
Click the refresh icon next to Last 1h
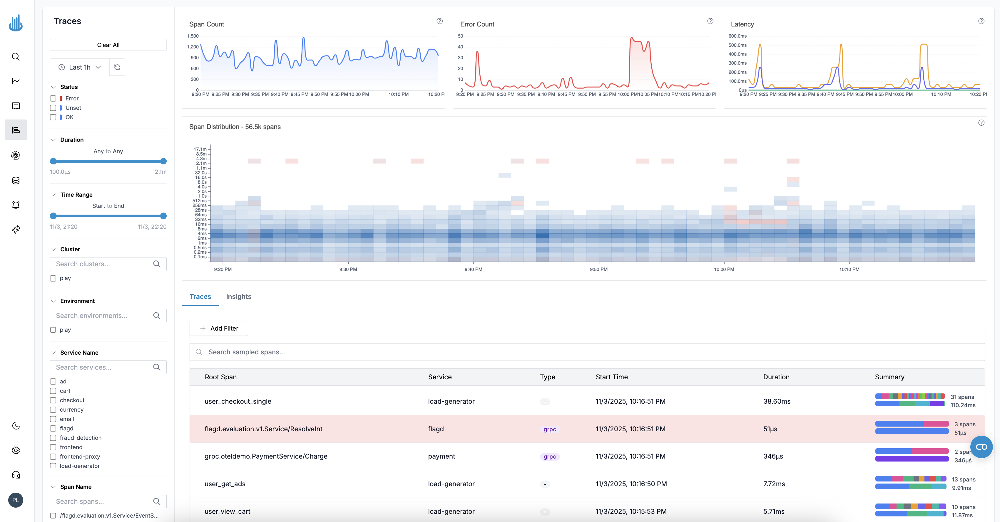click(117, 67)
